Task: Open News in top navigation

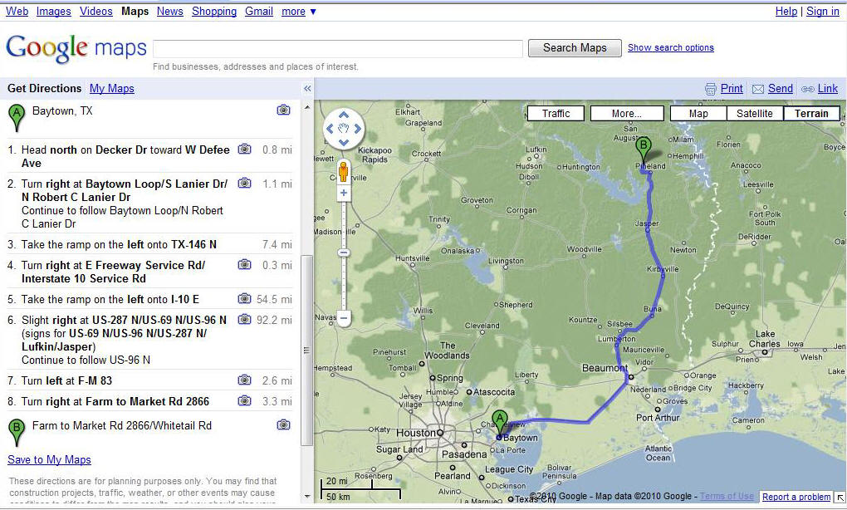Action: (x=169, y=12)
